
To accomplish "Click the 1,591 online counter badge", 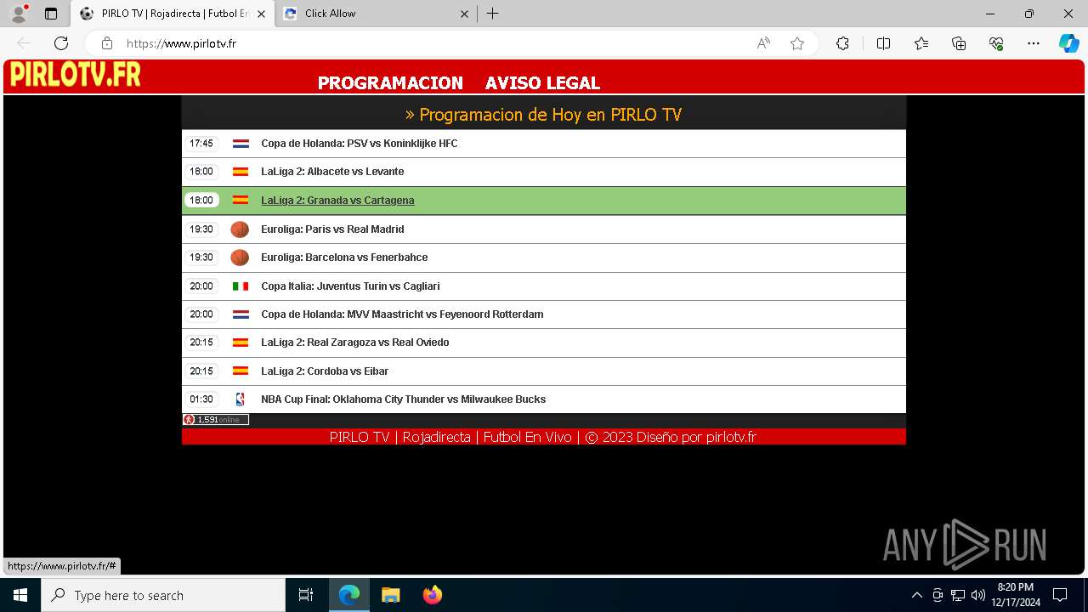I will [x=216, y=420].
